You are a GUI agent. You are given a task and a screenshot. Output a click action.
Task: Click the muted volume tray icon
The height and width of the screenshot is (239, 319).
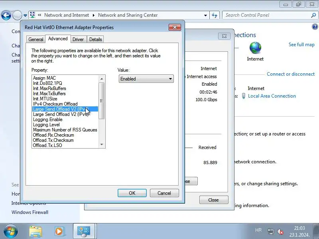pos(281,231)
